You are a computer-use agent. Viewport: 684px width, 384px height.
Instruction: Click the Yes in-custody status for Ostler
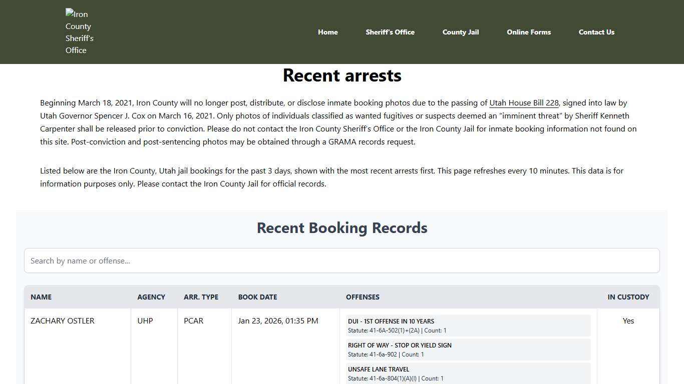[628, 320]
